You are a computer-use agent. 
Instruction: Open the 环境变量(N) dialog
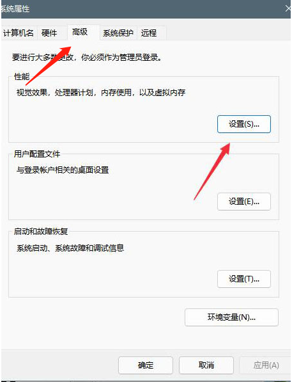coord(231,317)
